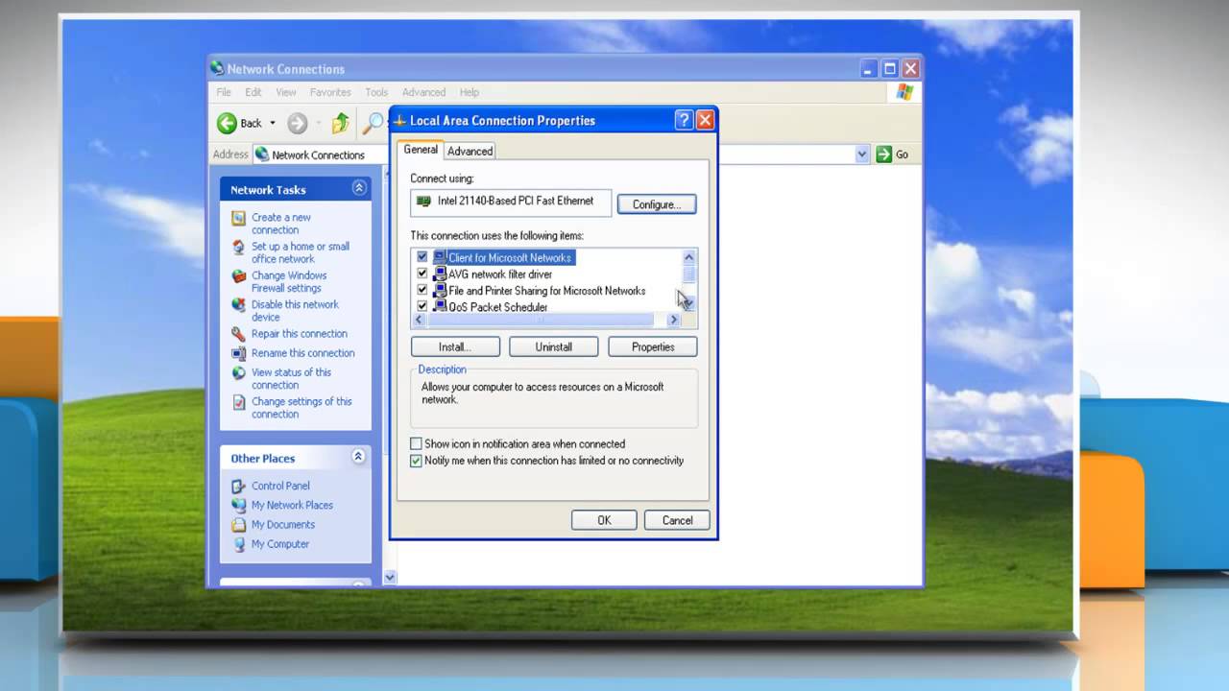Click the QoS Packet Scheduler item icon
This screenshot has width=1229, height=691.
[440, 306]
